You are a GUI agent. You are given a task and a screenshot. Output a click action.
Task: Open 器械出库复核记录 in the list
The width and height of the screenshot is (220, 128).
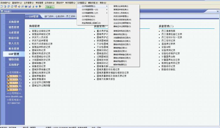point(41,73)
